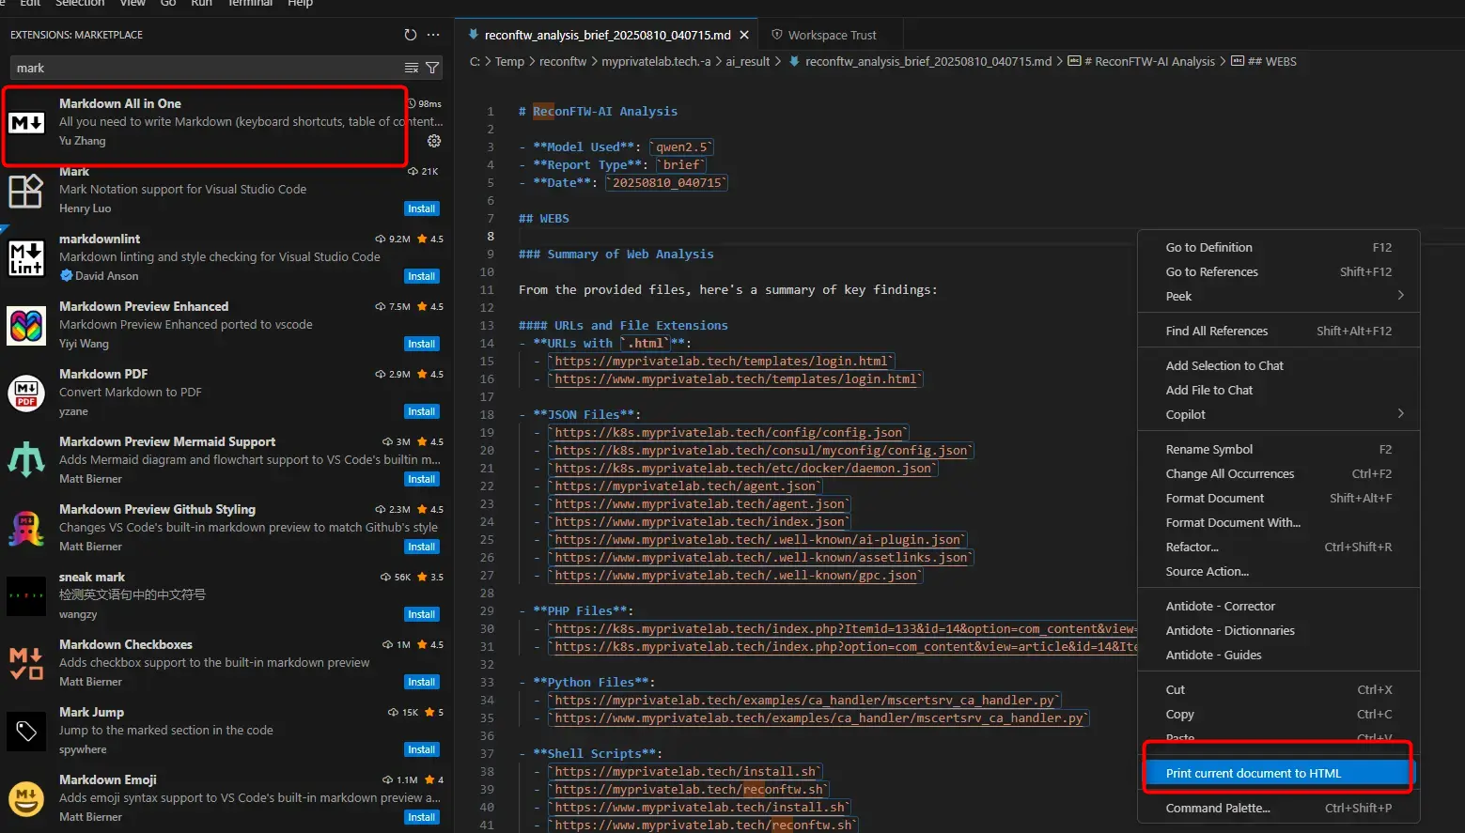Click the filter extensions funnel icon
The image size is (1465, 833).
point(432,68)
